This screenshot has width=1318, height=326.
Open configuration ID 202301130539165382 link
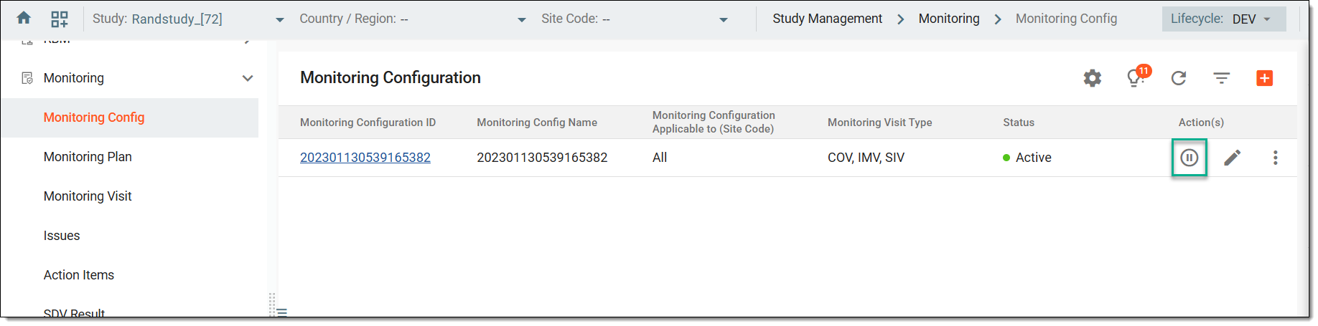tap(365, 158)
